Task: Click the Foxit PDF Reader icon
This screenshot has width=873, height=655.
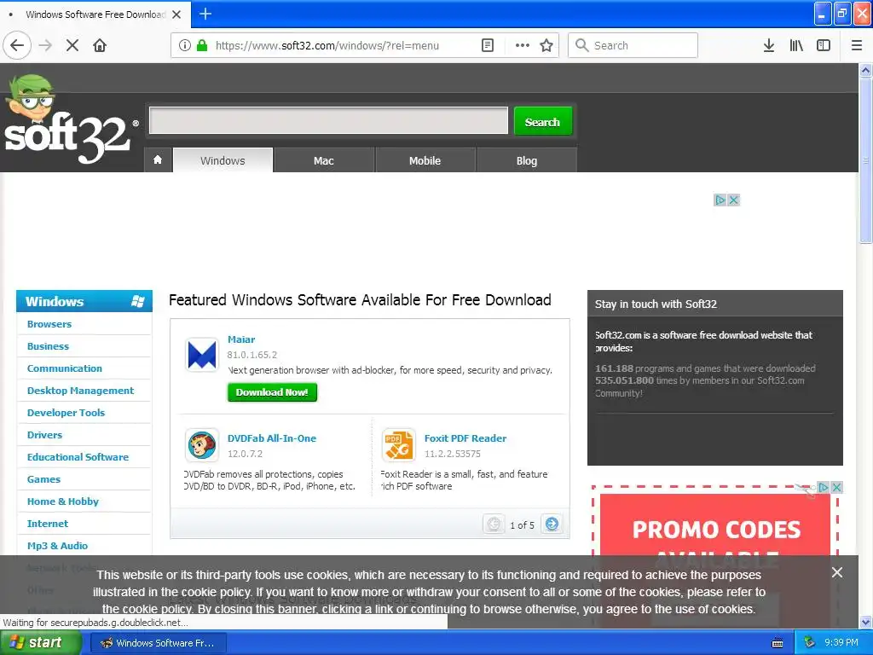Action: click(399, 445)
